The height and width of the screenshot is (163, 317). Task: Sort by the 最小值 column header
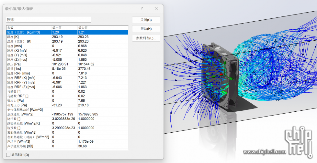[64, 28]
